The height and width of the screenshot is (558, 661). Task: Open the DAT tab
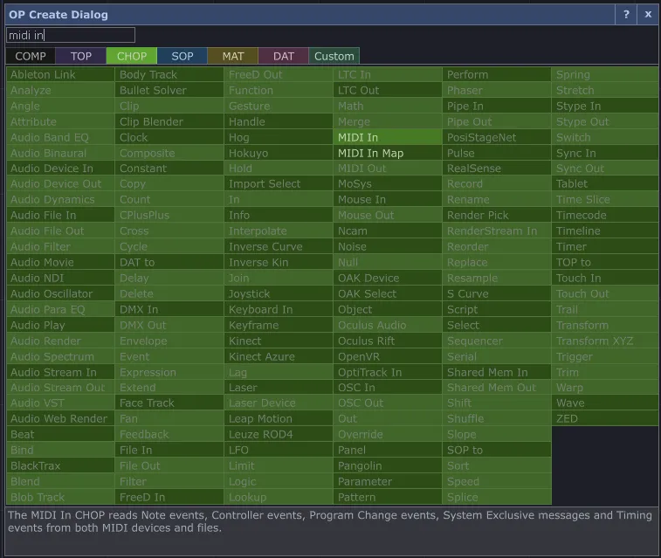[283, 56]
